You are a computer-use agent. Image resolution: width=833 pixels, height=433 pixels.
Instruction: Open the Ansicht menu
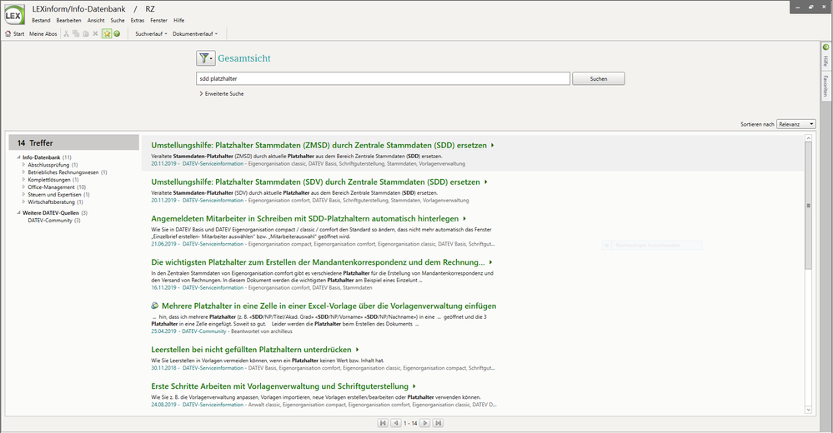(x=96, y=20)
